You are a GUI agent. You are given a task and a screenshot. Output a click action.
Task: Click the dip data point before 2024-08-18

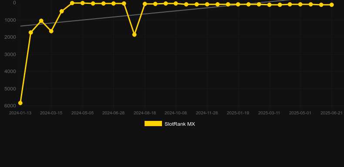coord(134,35)
